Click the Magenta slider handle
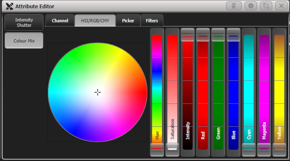The height and width of the screenshot is (161, 290). [264, 150]
